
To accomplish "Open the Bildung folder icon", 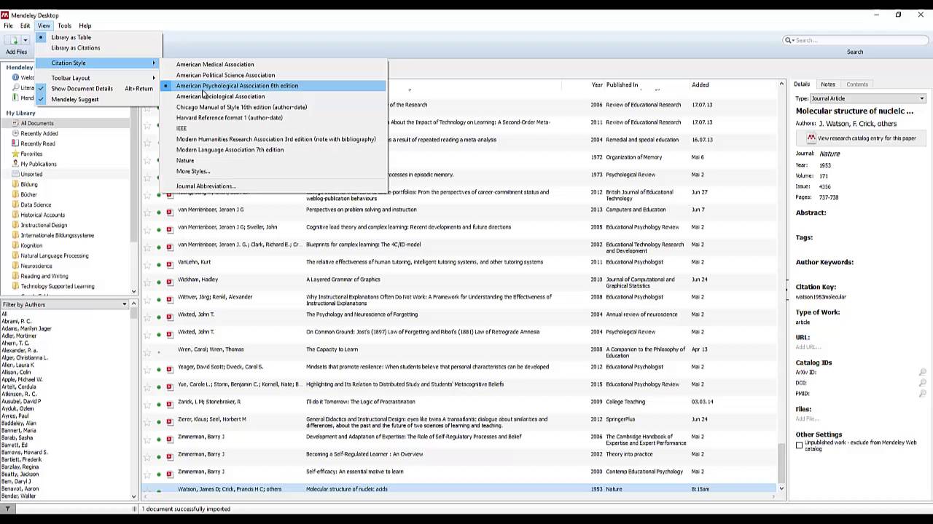I will 15,185.
